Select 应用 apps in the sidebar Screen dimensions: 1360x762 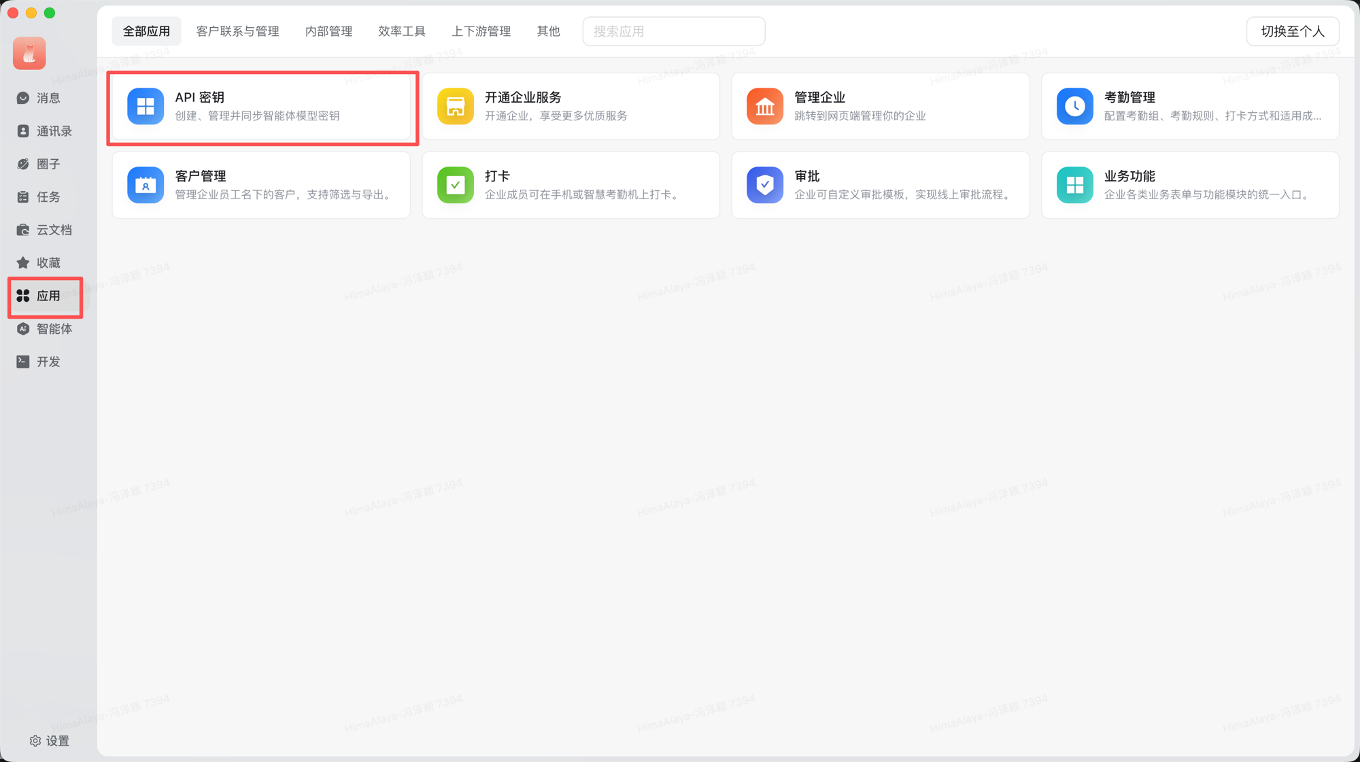[46, 296]
